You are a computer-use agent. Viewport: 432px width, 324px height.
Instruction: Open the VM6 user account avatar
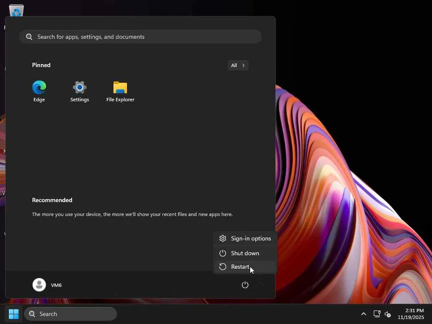[x=39, y=285]
